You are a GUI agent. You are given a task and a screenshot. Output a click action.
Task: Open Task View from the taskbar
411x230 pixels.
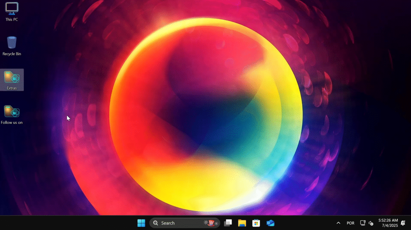[x=228, y=223]
